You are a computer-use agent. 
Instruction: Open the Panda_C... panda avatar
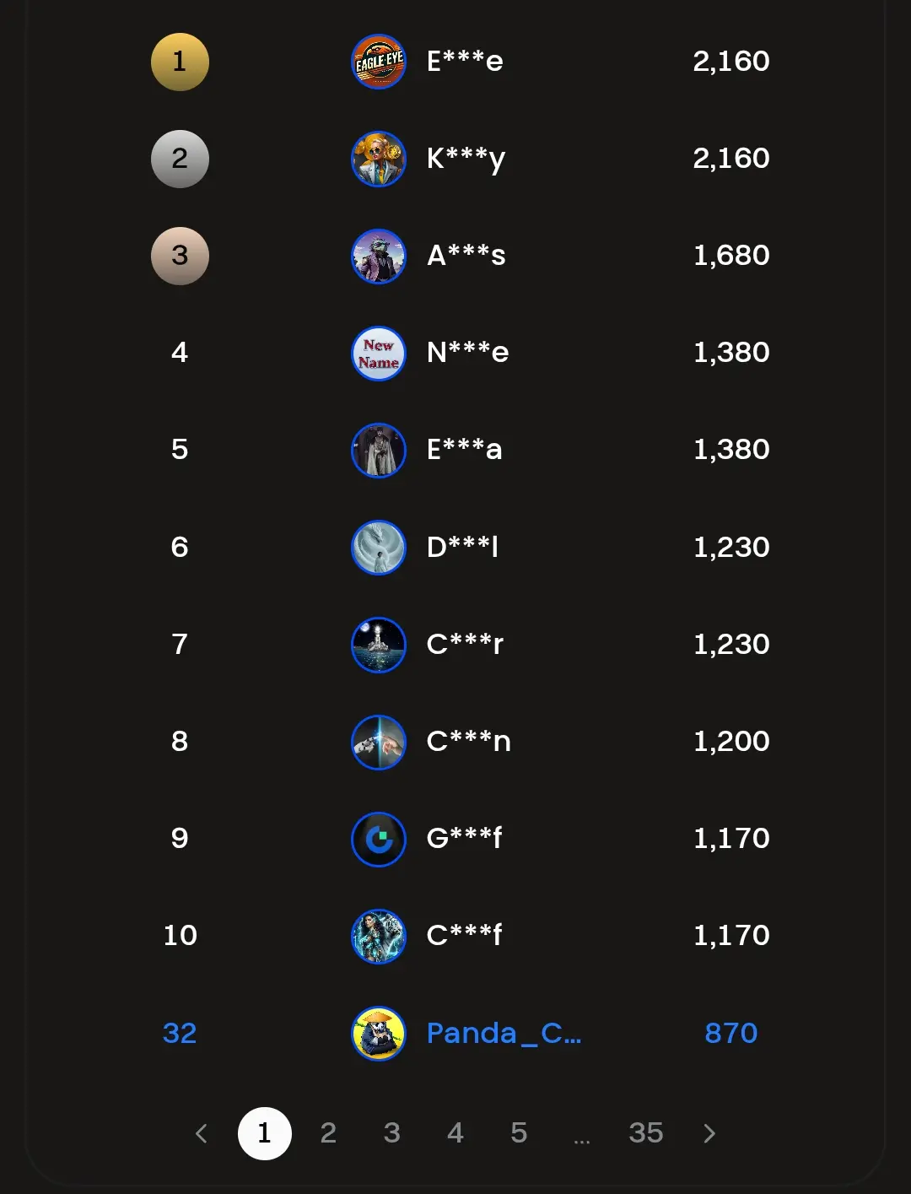point(379,1034)
